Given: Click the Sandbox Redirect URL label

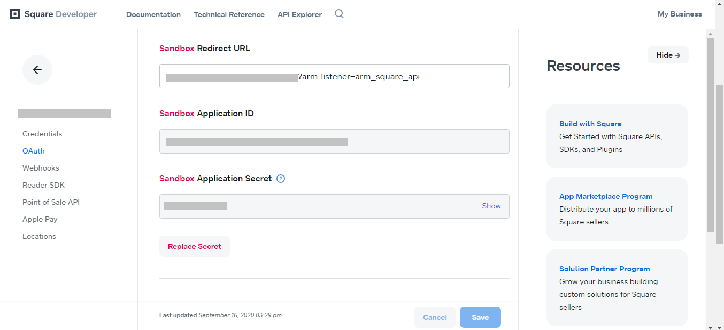Looking at the screenshot, I should (x=205, y=49).
